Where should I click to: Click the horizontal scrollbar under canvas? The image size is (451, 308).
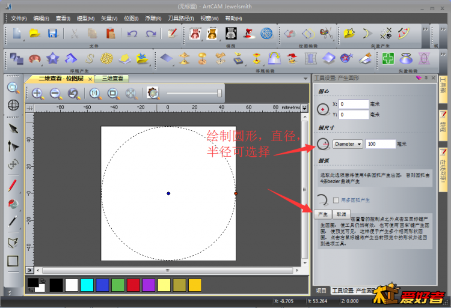pyautogui.click(x=167, y=270)
